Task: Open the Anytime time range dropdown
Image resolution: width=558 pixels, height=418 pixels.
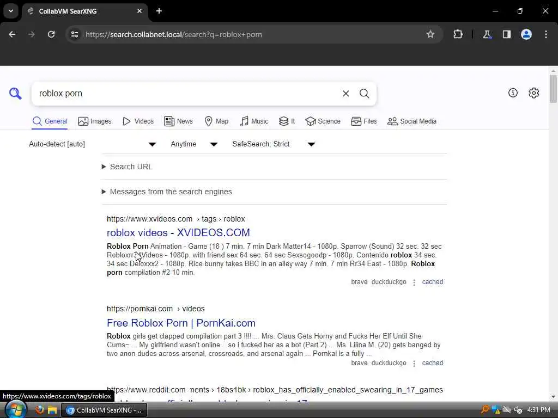Action: coord(194,144)
